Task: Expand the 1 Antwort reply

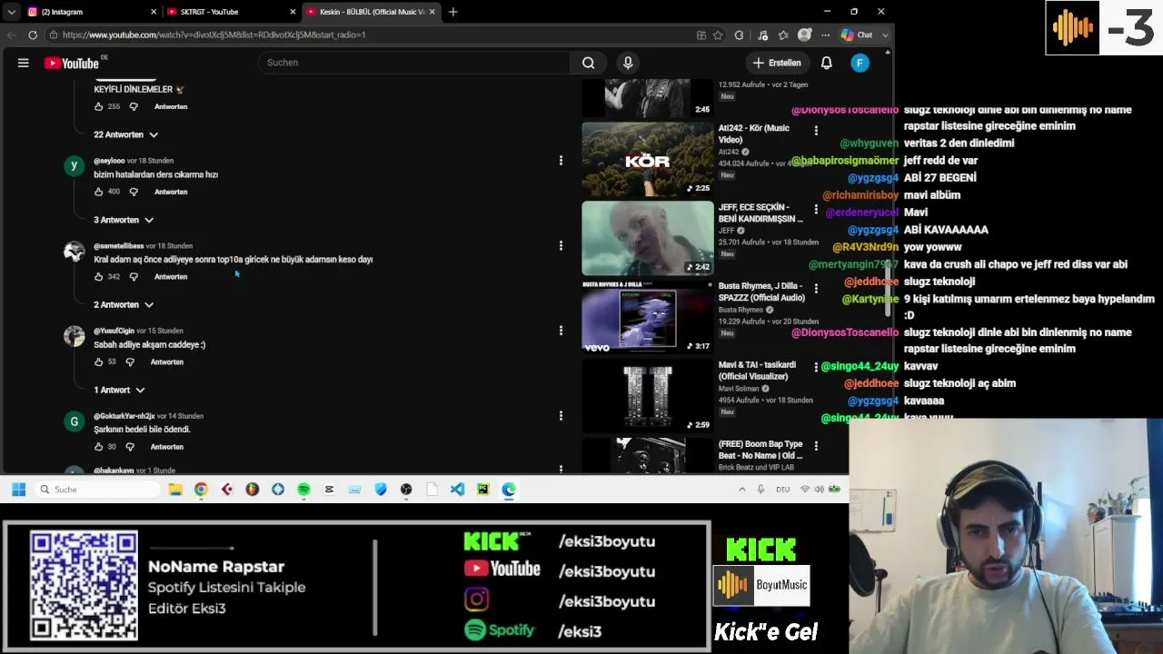Action: 119,390
